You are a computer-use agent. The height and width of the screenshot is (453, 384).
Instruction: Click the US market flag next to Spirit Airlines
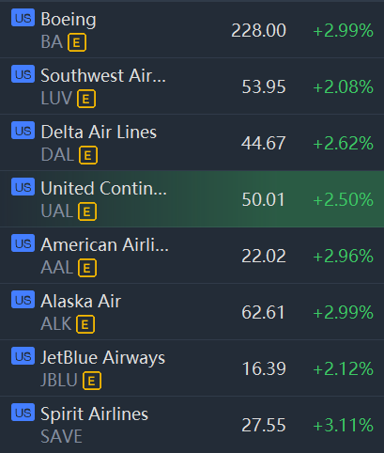coord(23,413)
